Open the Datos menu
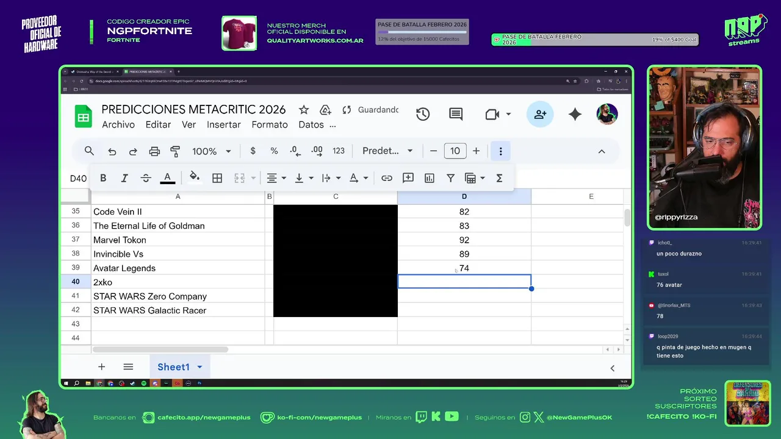 pyautogui.click(x=311, y=124)
